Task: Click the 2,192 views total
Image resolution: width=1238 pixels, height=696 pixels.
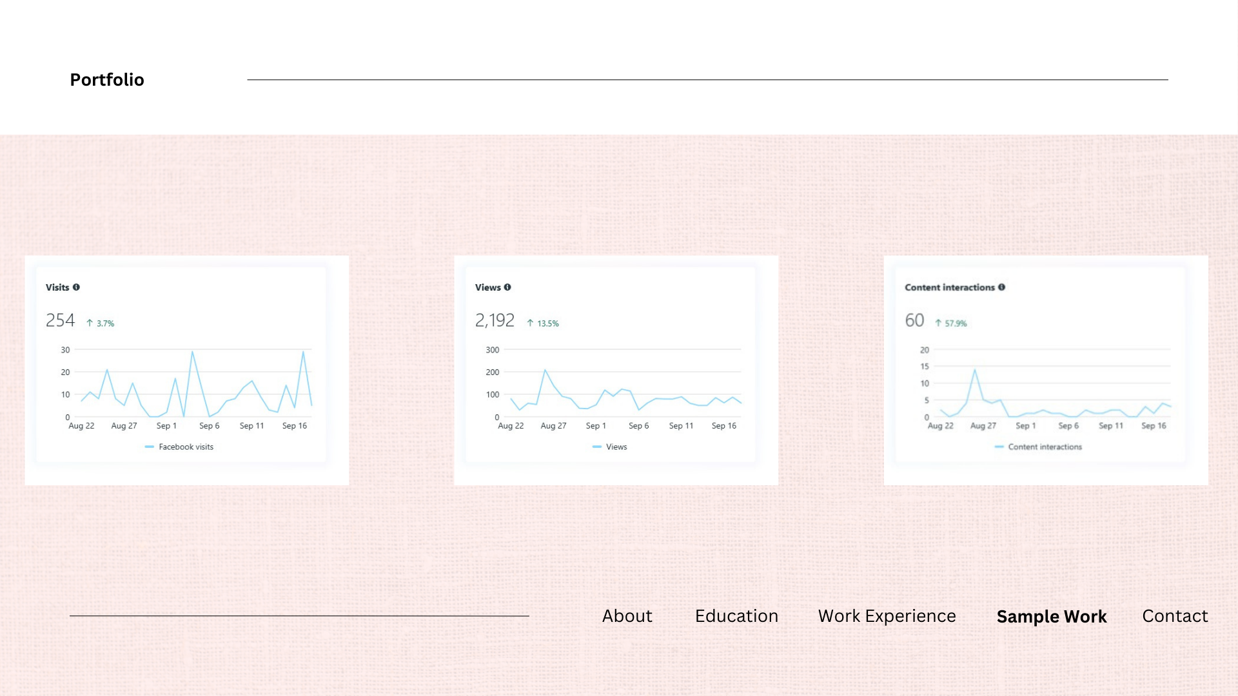Action: click(x=495, y=320)
